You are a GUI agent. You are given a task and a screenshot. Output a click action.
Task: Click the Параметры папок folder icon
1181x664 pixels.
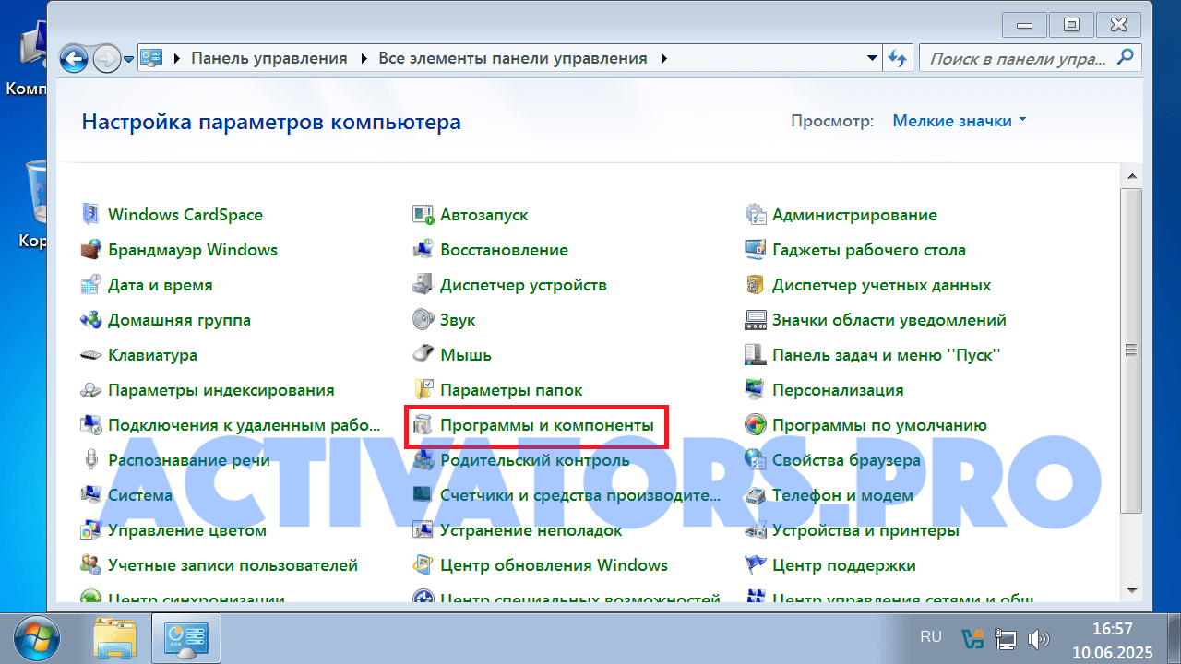tap(423, 390)
